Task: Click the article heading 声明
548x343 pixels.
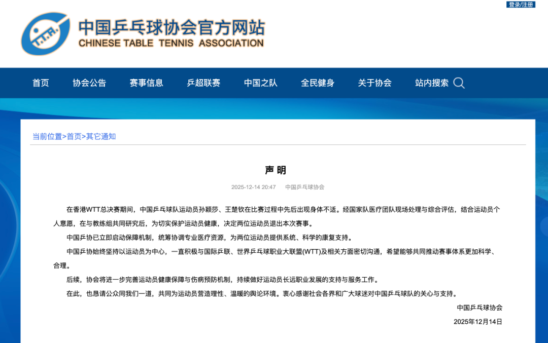Action: 276,170
